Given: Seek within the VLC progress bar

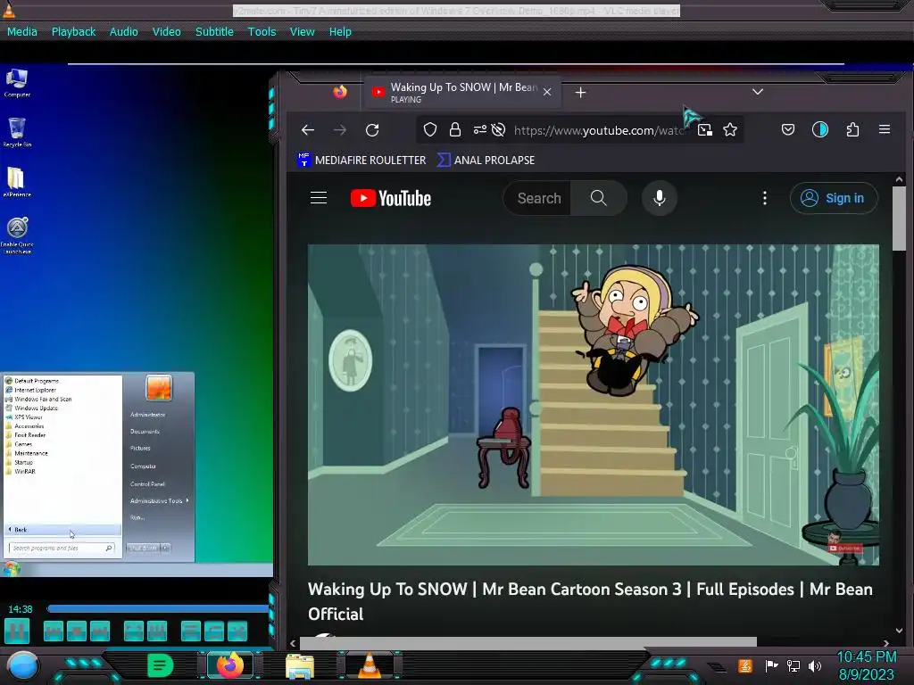Looking at the screenshot, I should tap(157, 608).
